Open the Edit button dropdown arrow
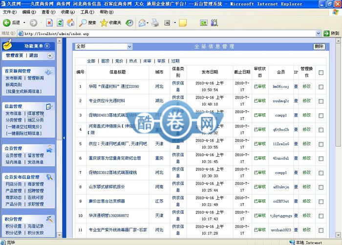342x245 pixels. 175,22
